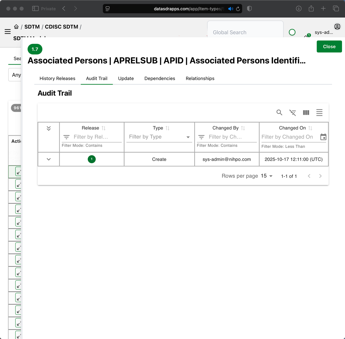The height and width of the screenshot is (339, 345).
Task: Open filter options for the Release column
Action: click(x=66, y=137)
